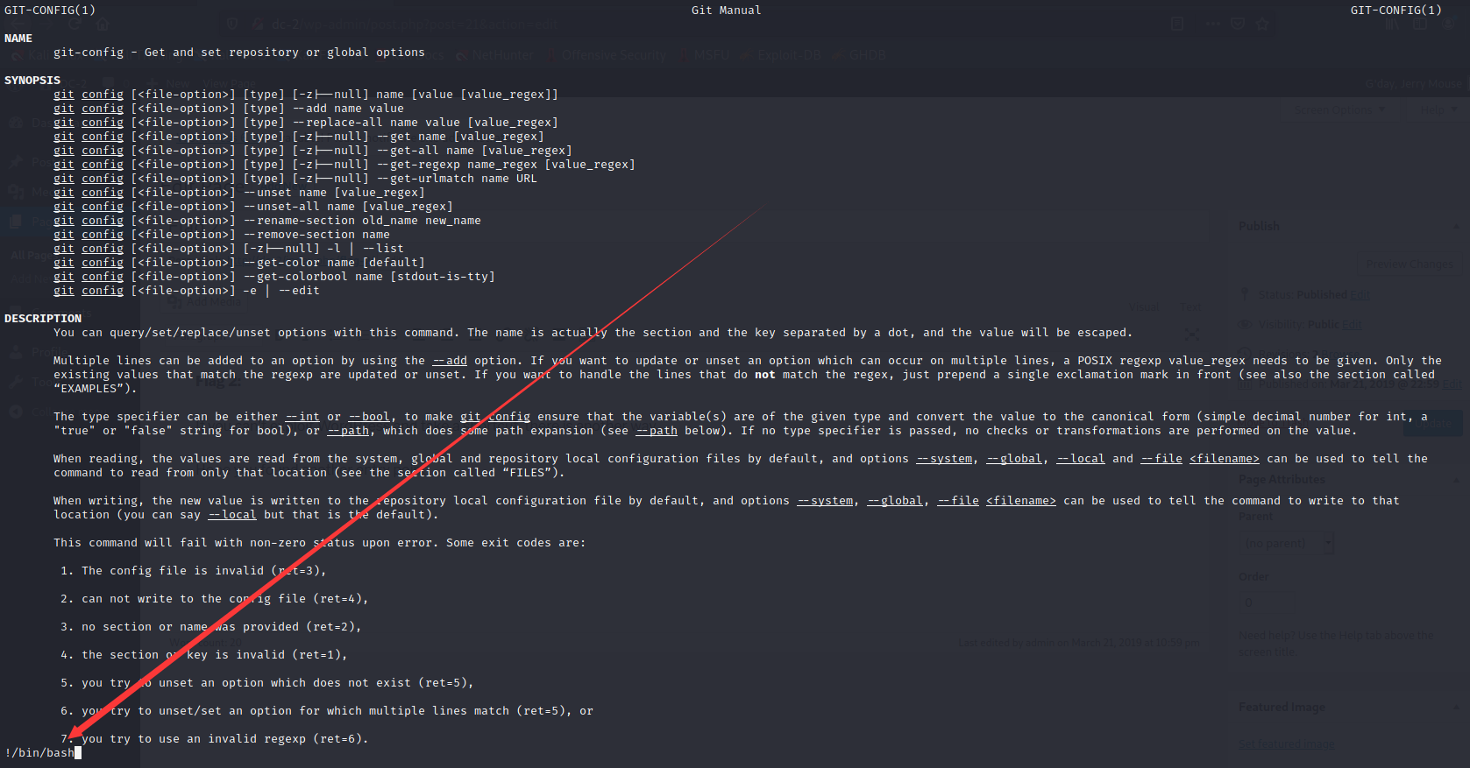Click '--remove-section' in the synopsis
Image resolution: width=1470 pixels, height=768 pixels.
[299, 235]
